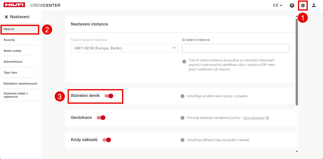Screen dimensions: 323x159
Task: Click the ID externí instance input field
Action: point(235,48)
